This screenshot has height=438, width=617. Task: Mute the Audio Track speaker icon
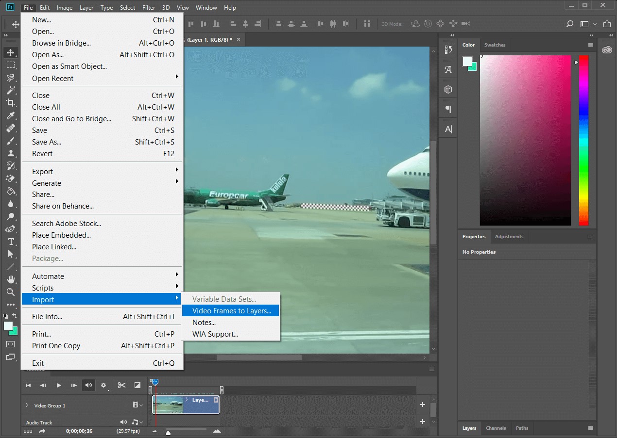[x=123, y=422]
